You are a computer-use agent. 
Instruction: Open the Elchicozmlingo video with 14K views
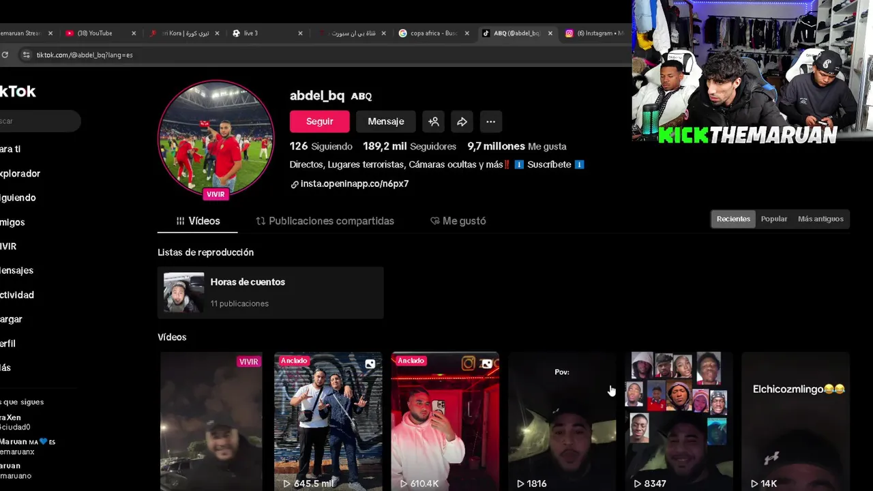795,421
